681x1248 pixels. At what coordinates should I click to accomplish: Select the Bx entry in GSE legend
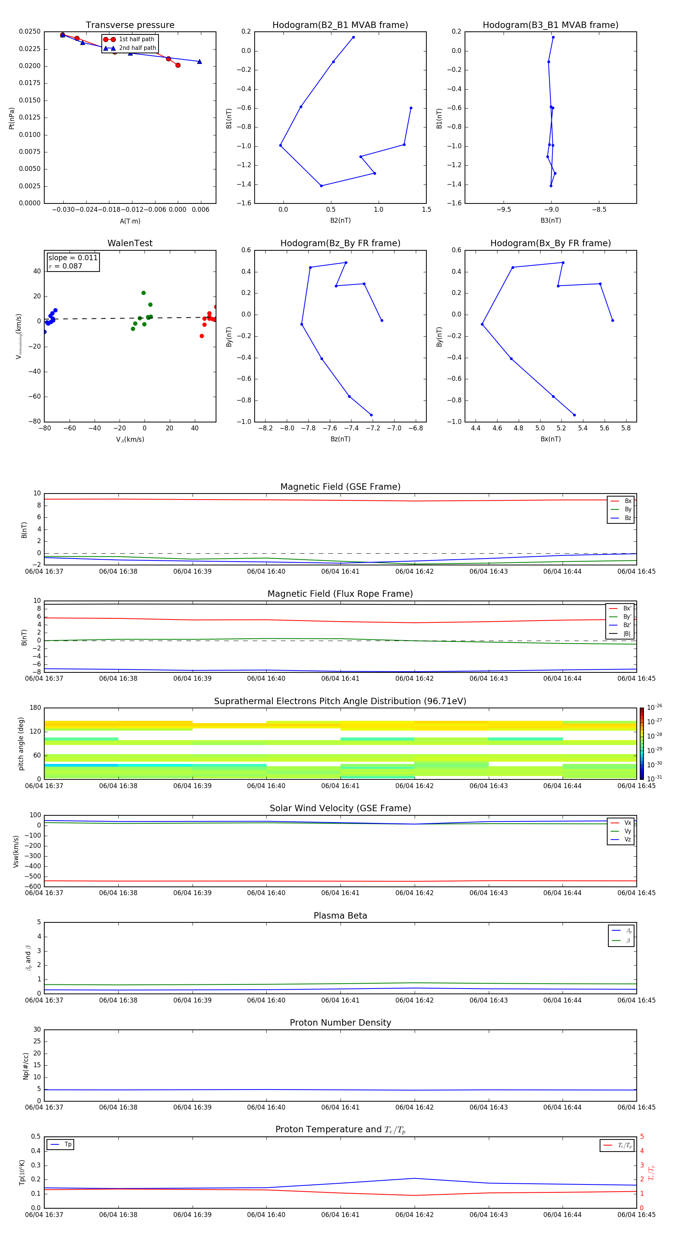tap(621, 501)
